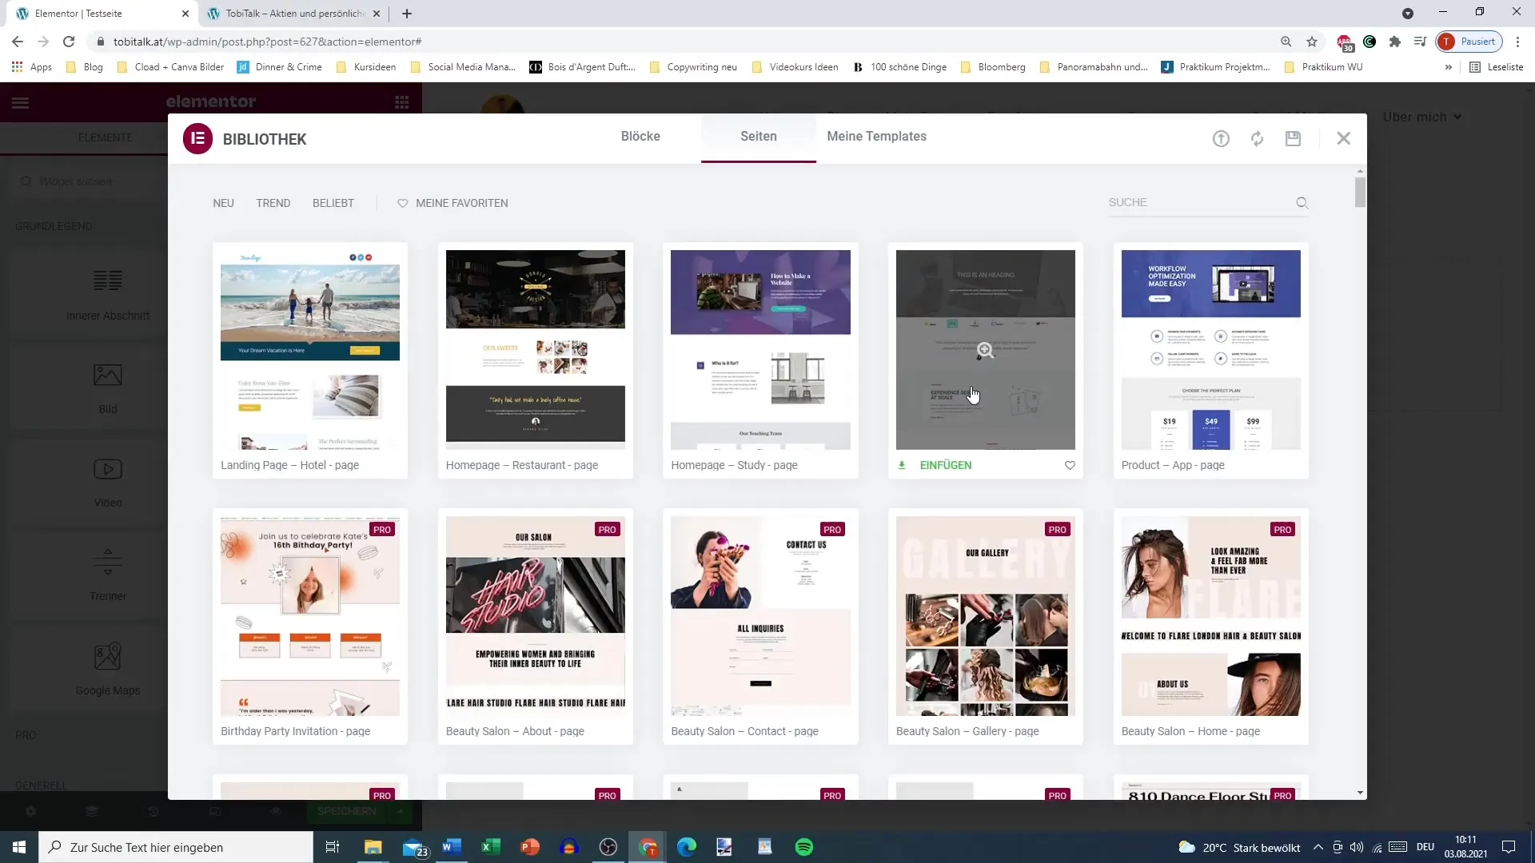1535x863 pixels.
Task: Switch to the Blöcke tab
Action: pos(640,137)
